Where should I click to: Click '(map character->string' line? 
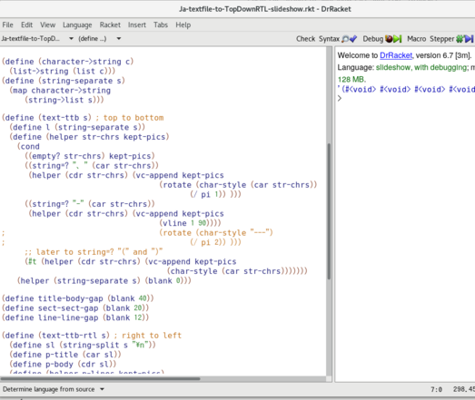tap(60, 91)
